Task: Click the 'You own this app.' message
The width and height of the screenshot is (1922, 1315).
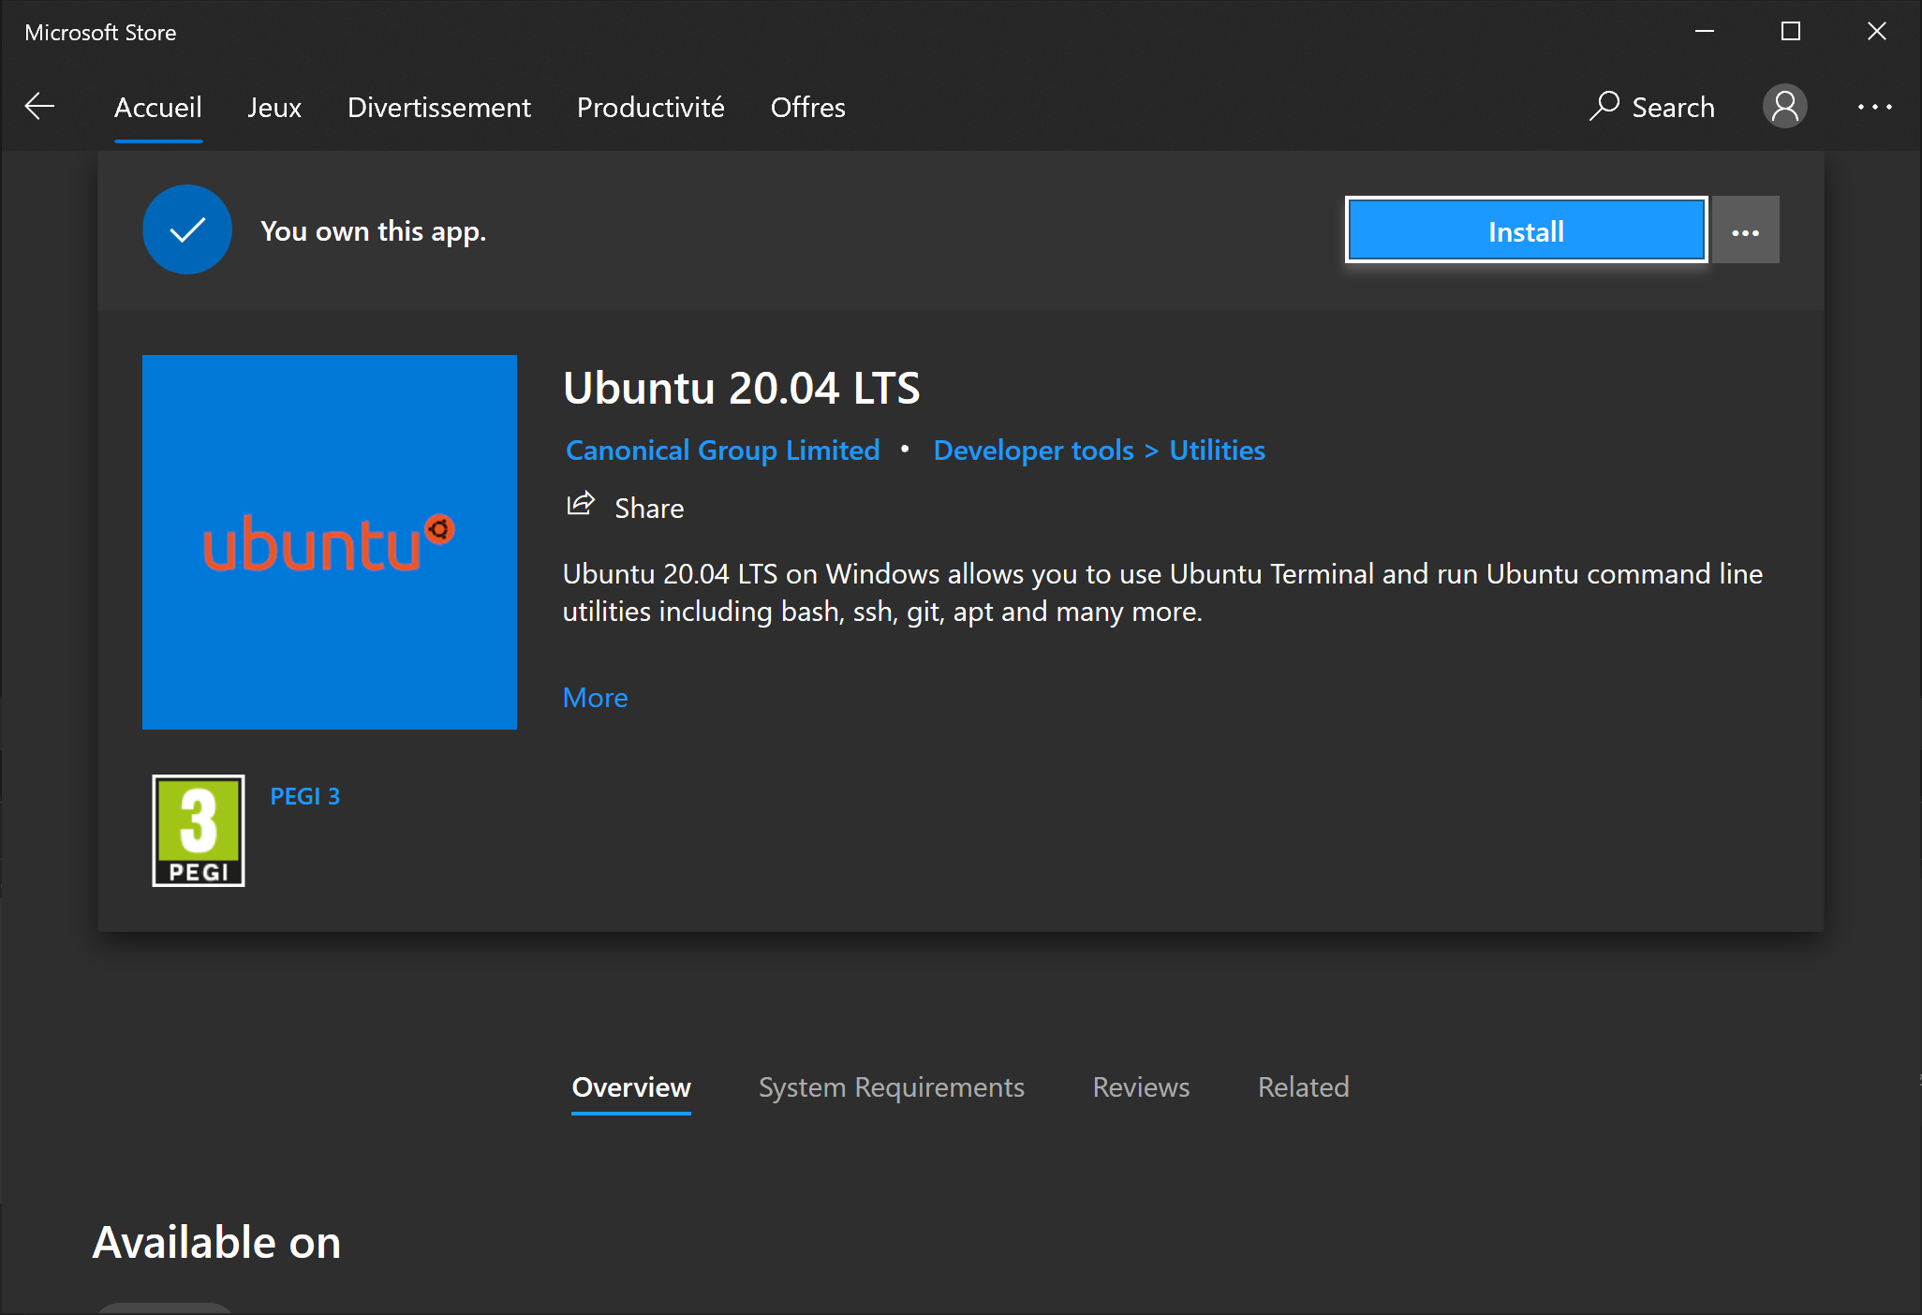Action: (373, 231)
